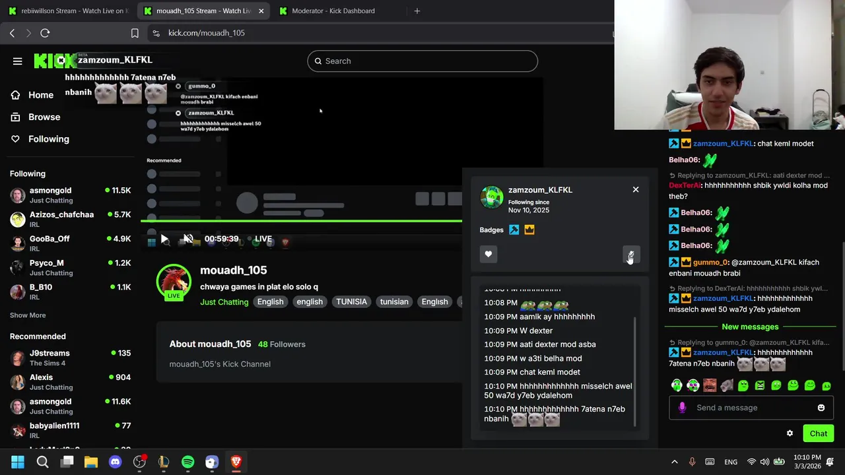
Task: Open the Windows Start menu
Action: [18, 462]
